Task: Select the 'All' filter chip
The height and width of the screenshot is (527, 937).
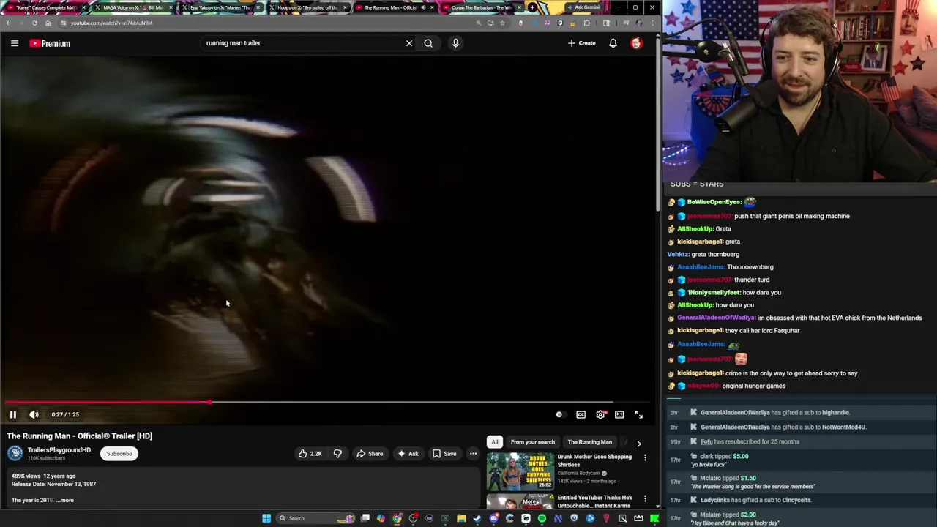Action: [x=495, y=442]
